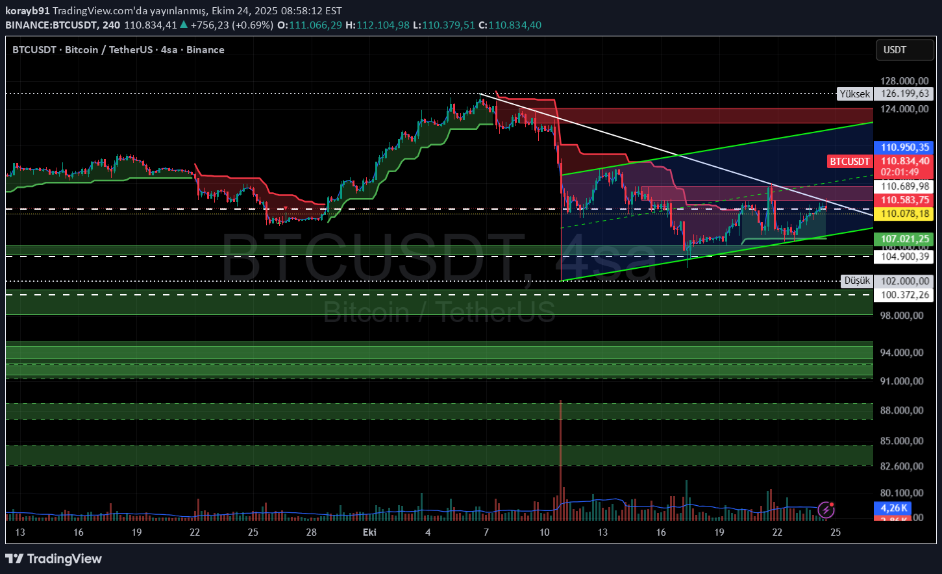The width and height of the screenshot is (942, 574).
Task: Click the Yüksek high price label
Action: [854, 94]
